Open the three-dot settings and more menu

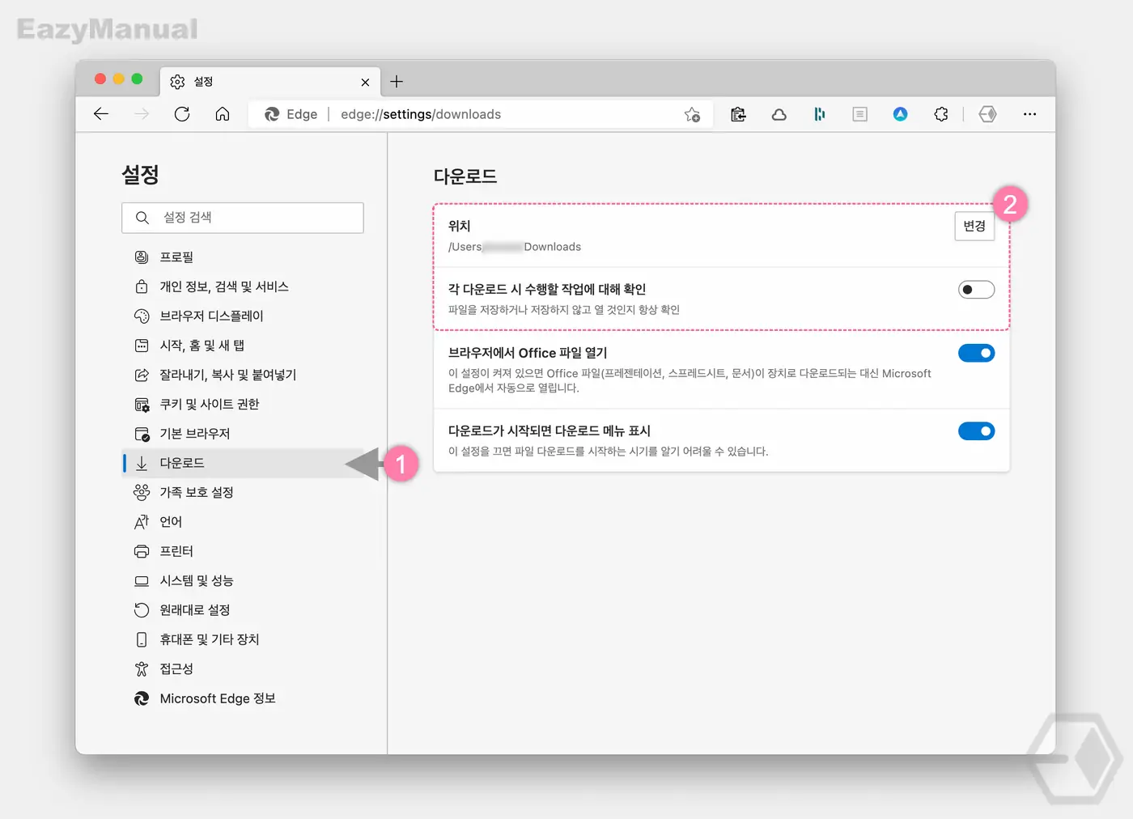(x=1029, y=114)
